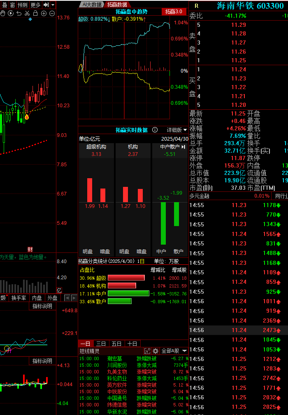Screen dimensions: 288x415
Task: Click the 英方软件 alert row
Action: click(x=134, y=385)
